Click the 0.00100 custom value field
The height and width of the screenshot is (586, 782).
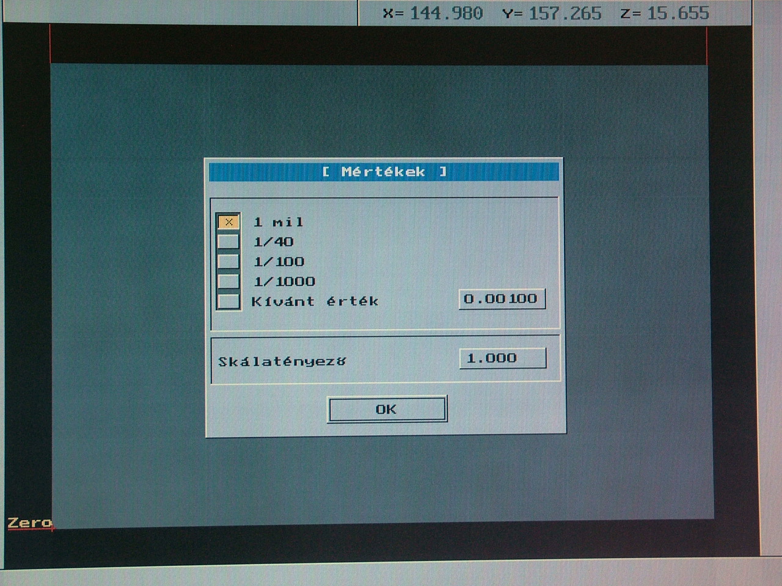[x=502, y=299]
